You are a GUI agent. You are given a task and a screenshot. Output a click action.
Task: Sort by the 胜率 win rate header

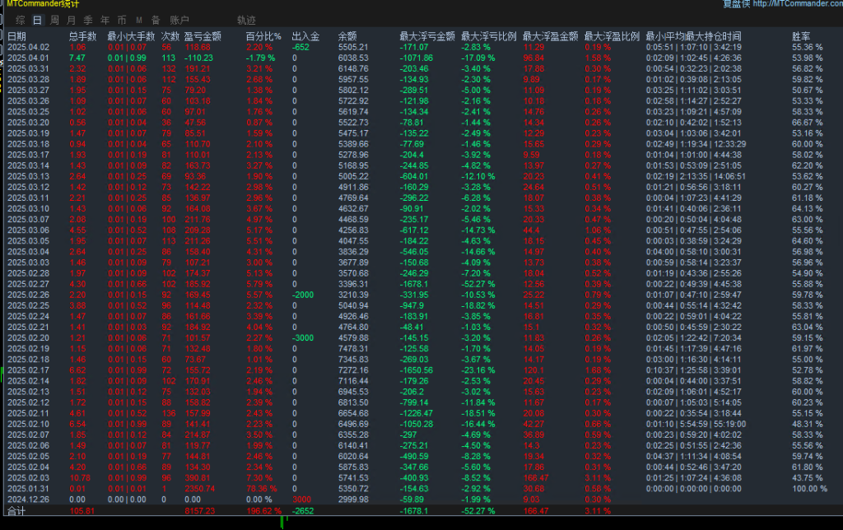click(x=800, y=36)
